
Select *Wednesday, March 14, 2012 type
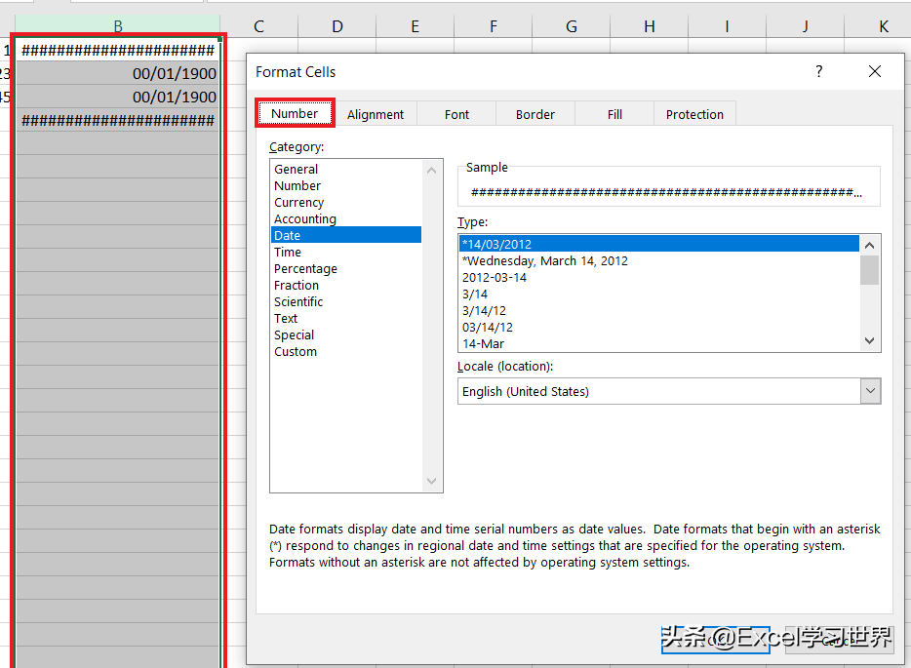[x=658, y=260]
